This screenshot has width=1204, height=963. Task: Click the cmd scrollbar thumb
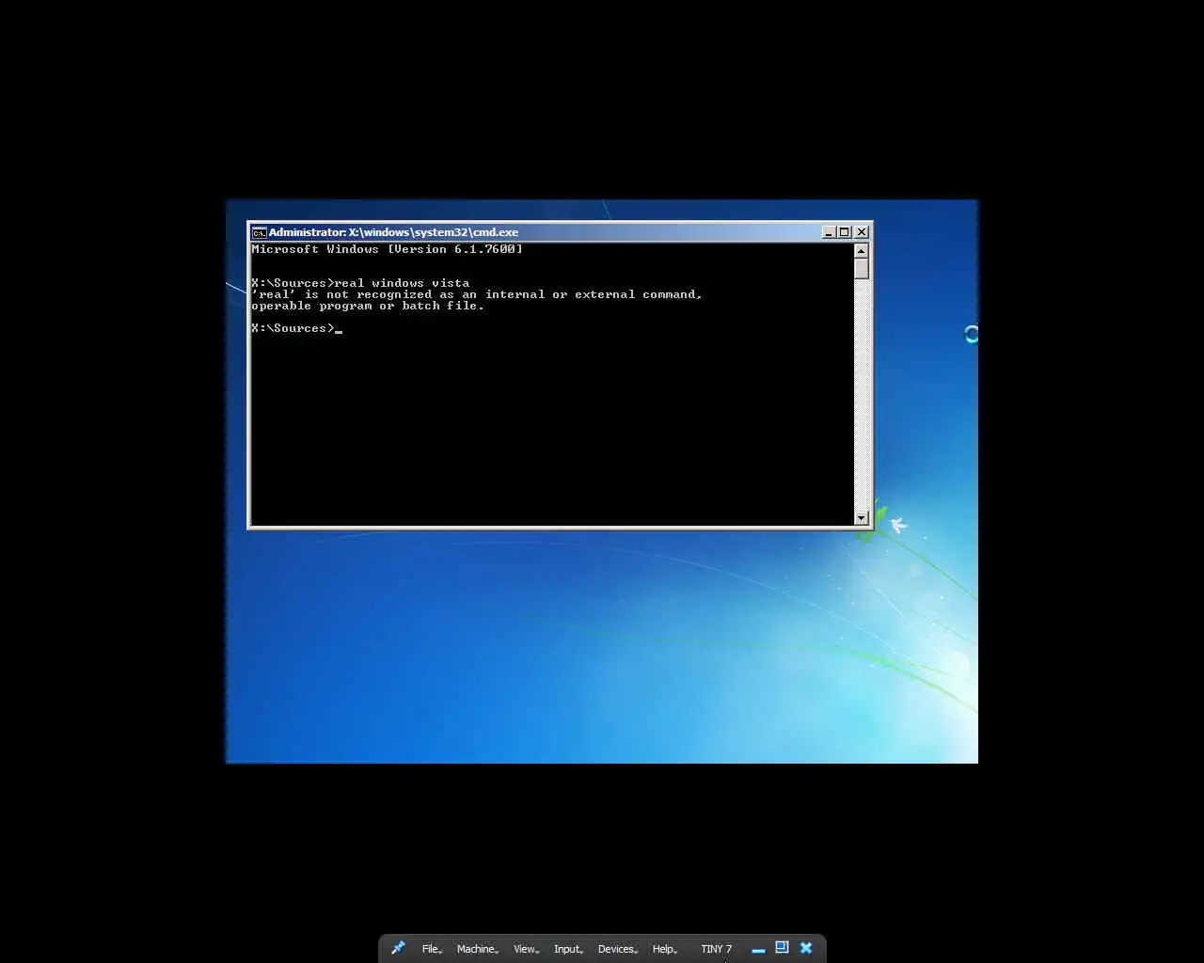click(861, 269)
